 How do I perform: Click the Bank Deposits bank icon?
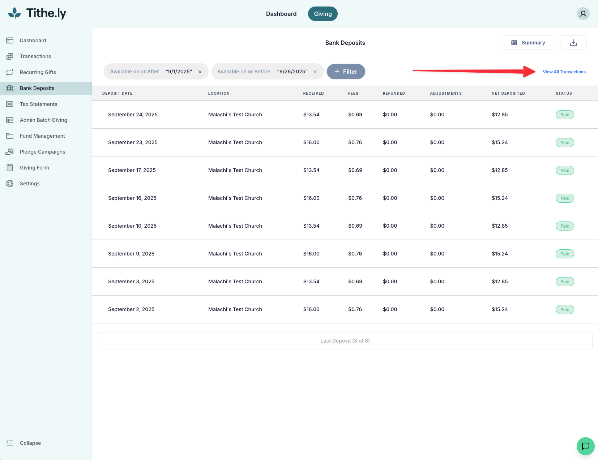(10, 88)
